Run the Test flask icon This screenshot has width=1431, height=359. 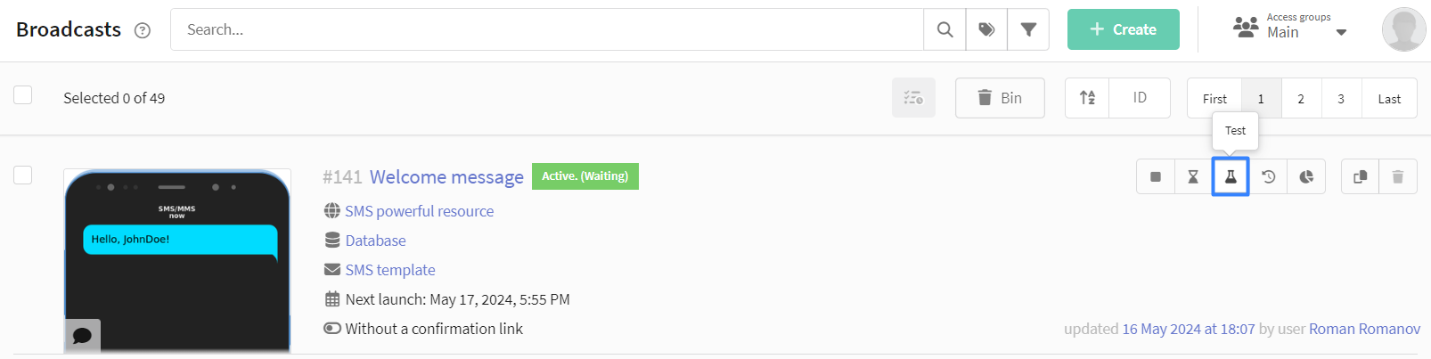1231,176
